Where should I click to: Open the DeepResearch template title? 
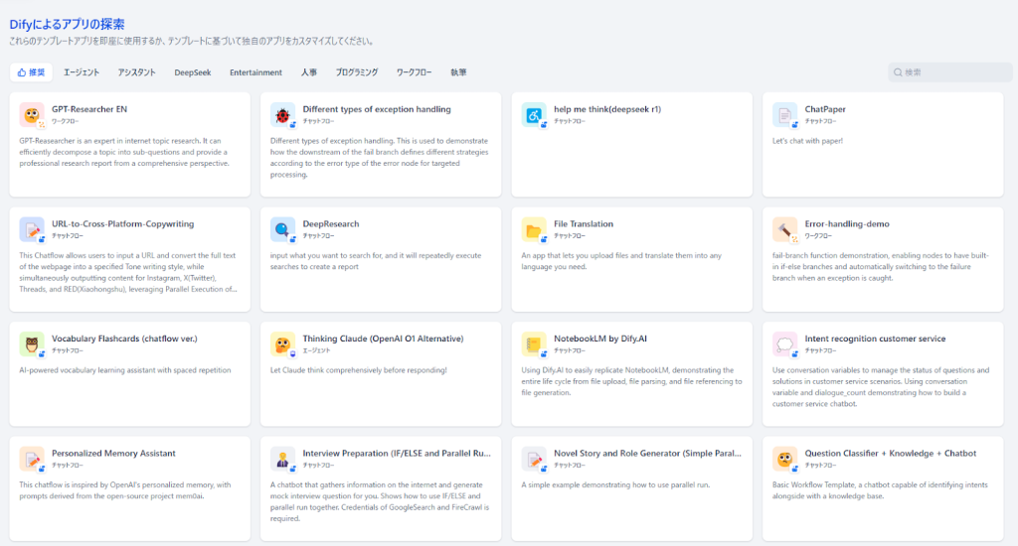point(330,223)
